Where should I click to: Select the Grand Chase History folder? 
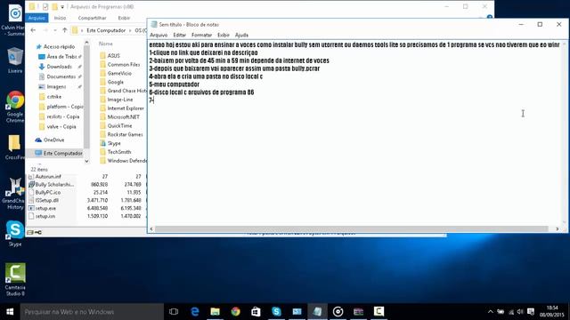tap(126, 91)
